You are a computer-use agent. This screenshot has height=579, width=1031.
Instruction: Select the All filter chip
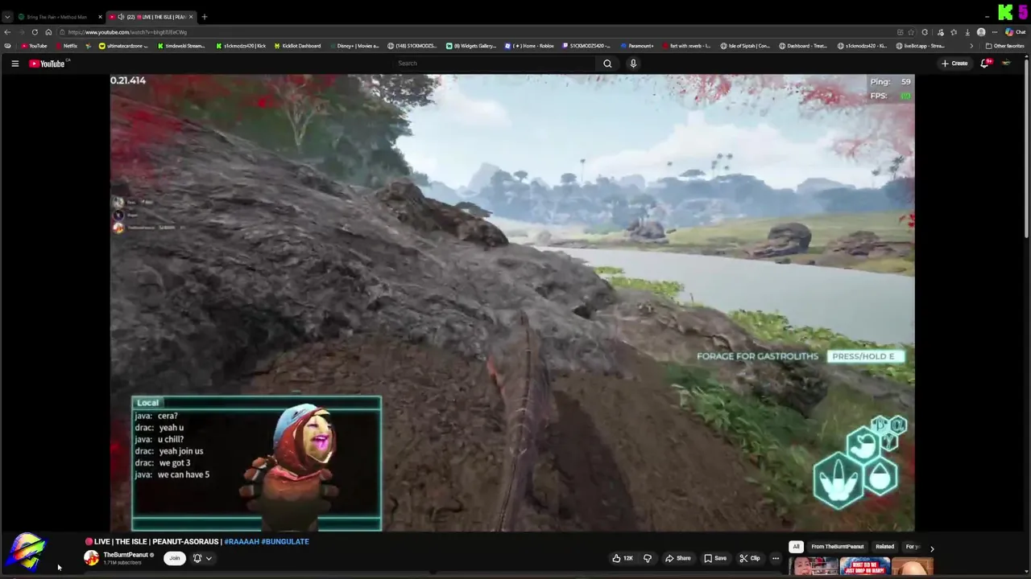pos(796,547)
